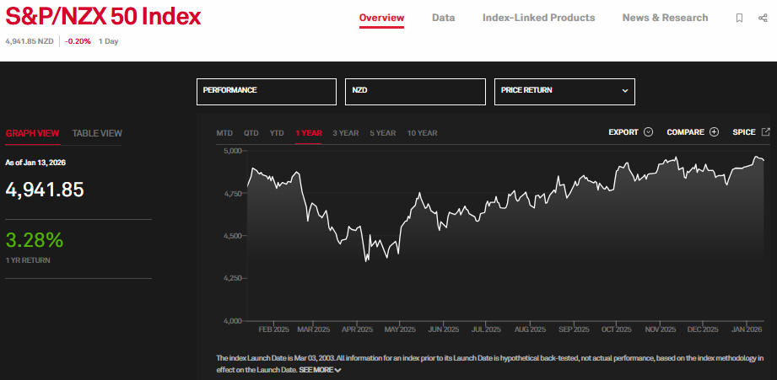Select the MTD time range
The image size is (777, 380).
coord(224,132)
